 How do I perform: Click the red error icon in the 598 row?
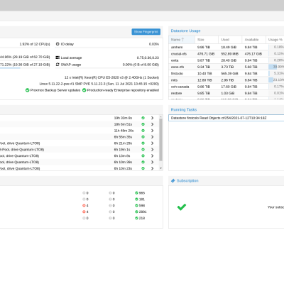tap(84, 205)
